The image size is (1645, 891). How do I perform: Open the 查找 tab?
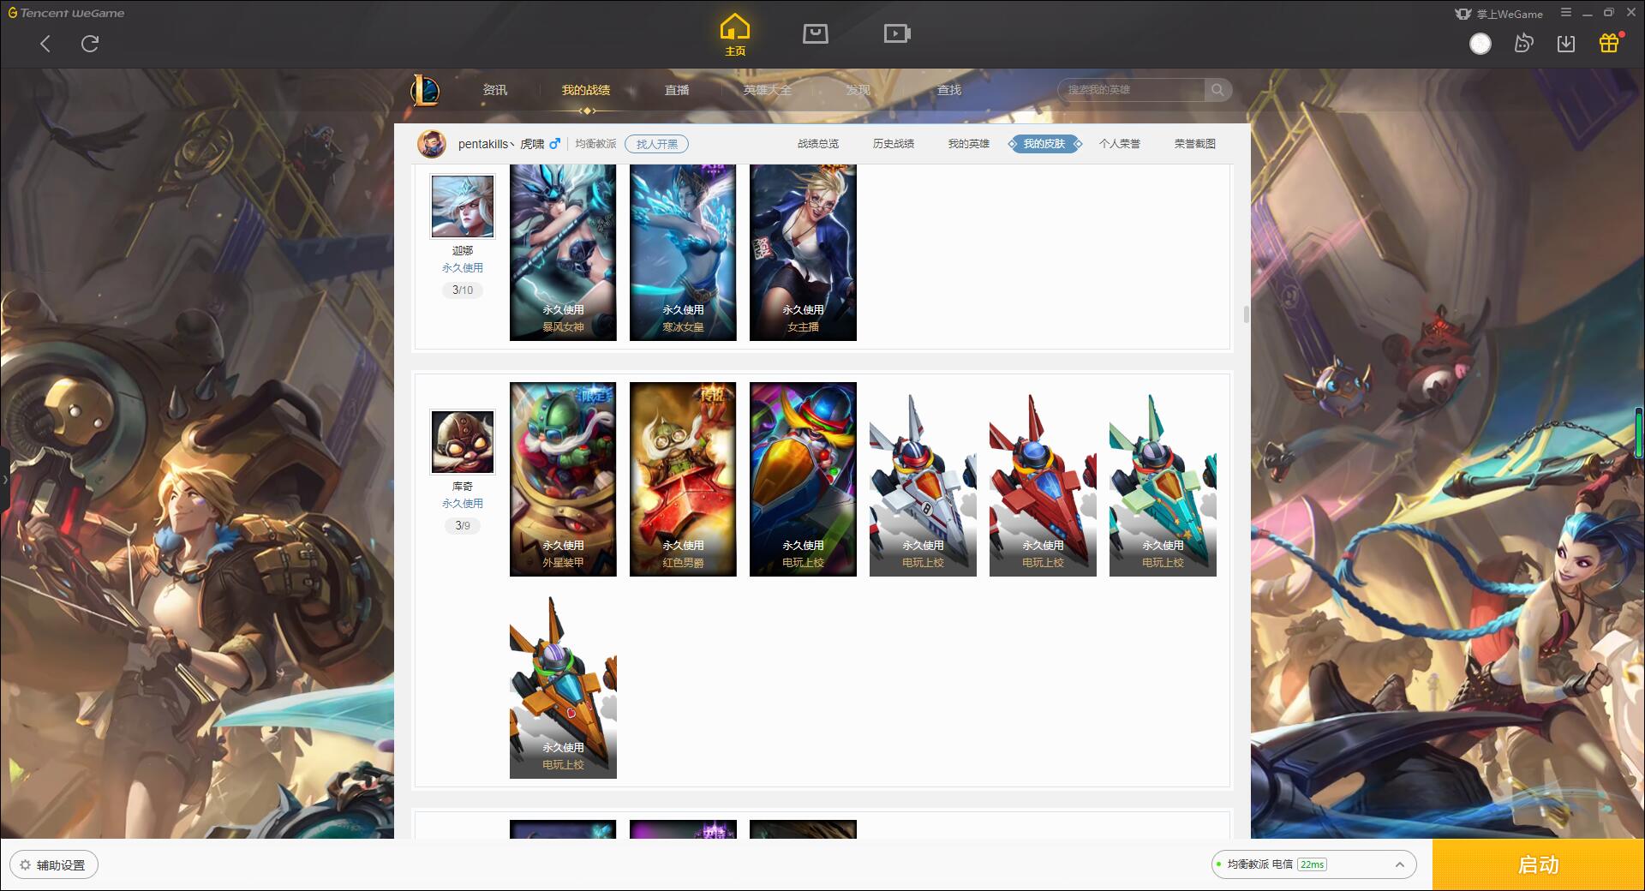(x=949, y=90)
